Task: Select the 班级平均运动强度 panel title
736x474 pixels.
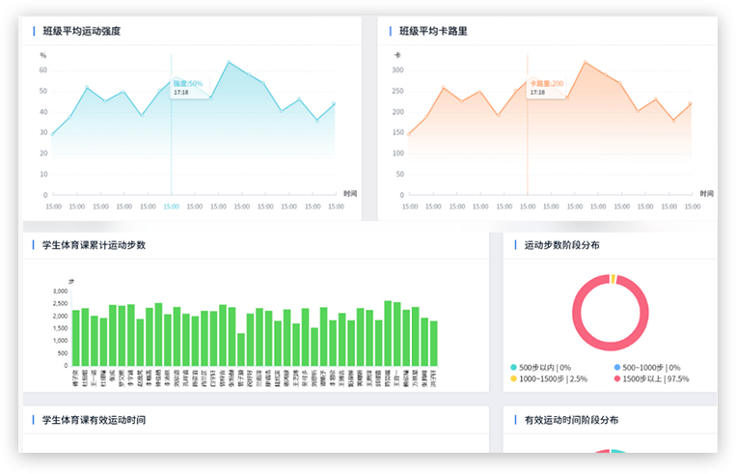Action: point(82,31)
